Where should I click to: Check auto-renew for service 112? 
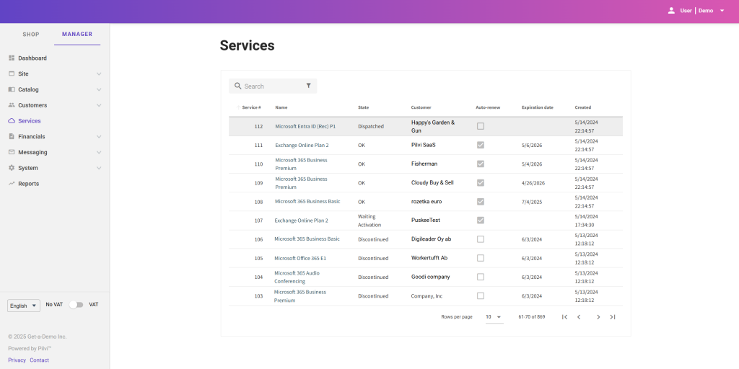point(481,126)
